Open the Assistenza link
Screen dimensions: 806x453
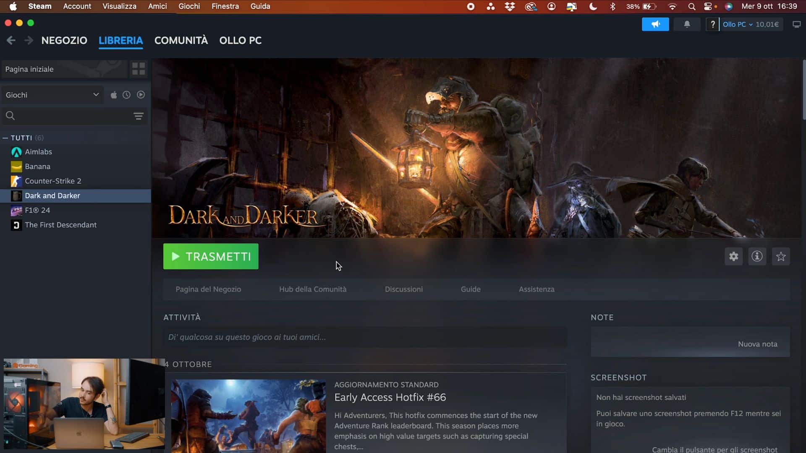(x=536, y=289)
